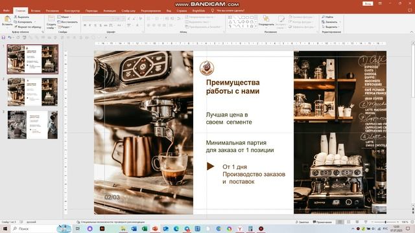Toggle bold formatting in font group
Viewport: 415px width, 233px height.
point(85,25)
